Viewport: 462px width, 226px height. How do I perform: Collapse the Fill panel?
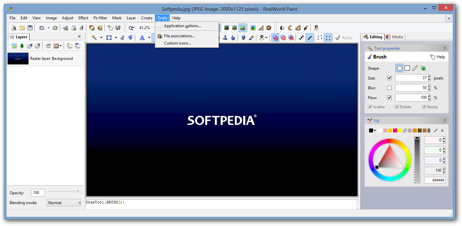click(x=445, y=121)
